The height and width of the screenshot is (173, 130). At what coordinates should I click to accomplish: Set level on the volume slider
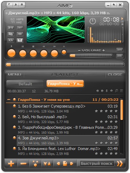[x=91, y=56]
